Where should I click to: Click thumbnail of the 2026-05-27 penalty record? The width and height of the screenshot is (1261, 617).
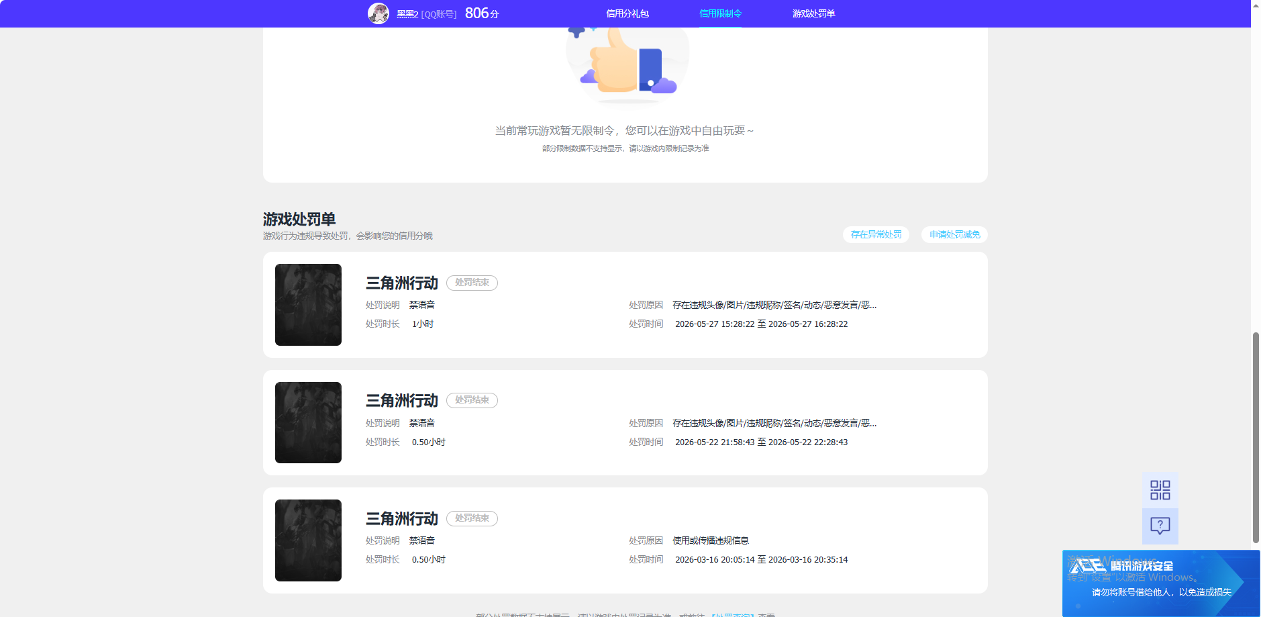point(308,305)
